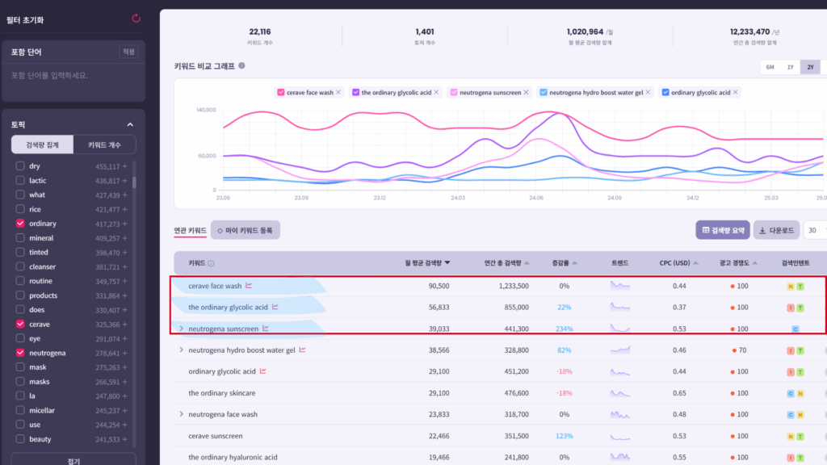Viewport: 827px width, 465px height.
Task: Check the cleanser topic checkbox
Action: pyautogui.click(x=20, y=267)
